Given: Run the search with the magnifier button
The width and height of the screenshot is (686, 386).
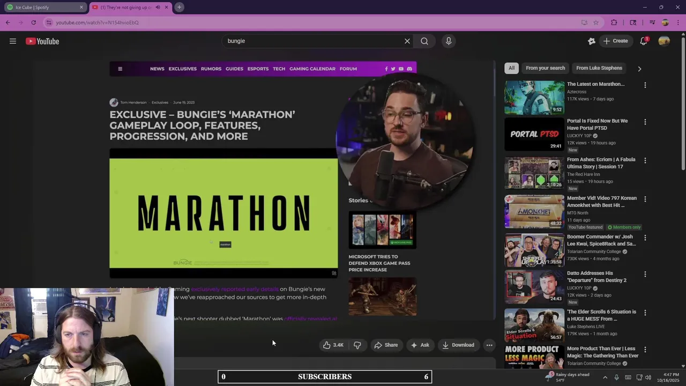Looking at the screenshot, I should click(424, 41).
